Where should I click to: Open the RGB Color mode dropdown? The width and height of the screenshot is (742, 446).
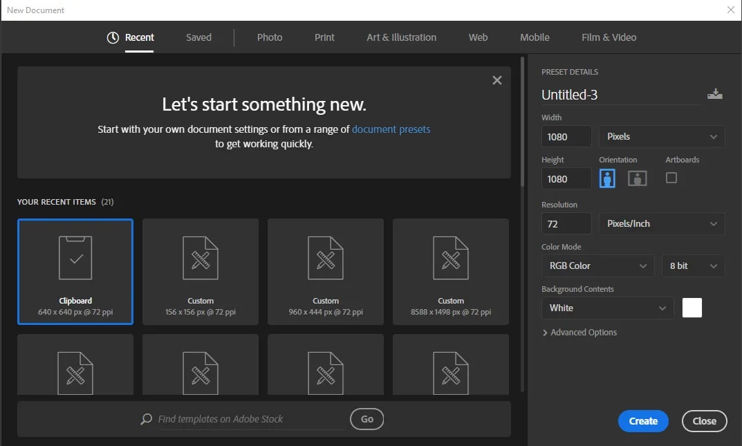coord(597,266)
